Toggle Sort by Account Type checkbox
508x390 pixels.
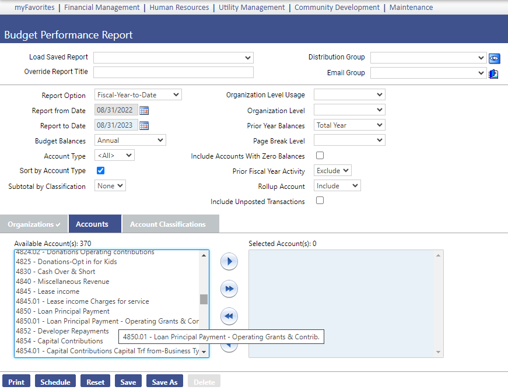(x=101, y=171)
